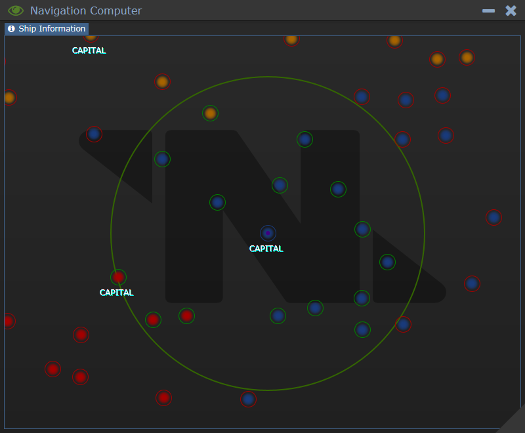
Task: Click the CAPITAL label under the purple-centered system
Action: 266,249
